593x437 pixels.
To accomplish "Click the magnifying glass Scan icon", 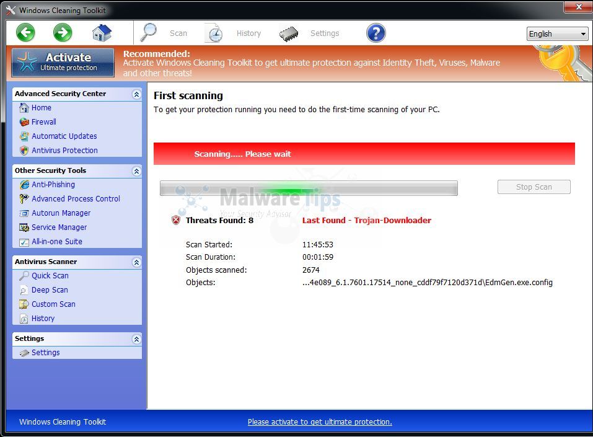I will tap(148, 32).
